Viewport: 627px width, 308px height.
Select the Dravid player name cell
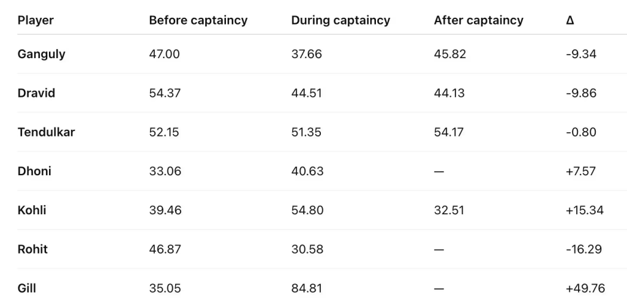point(36,93)
